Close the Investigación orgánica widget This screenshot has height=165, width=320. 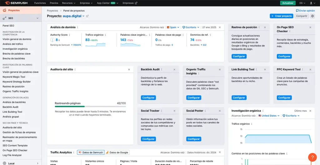pos(310,111)
